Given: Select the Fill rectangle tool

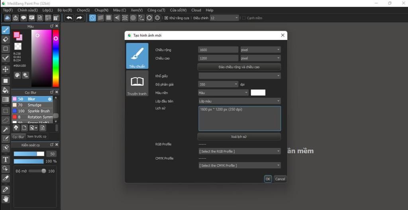Looking at the screenshot, I should pos(6,80).
